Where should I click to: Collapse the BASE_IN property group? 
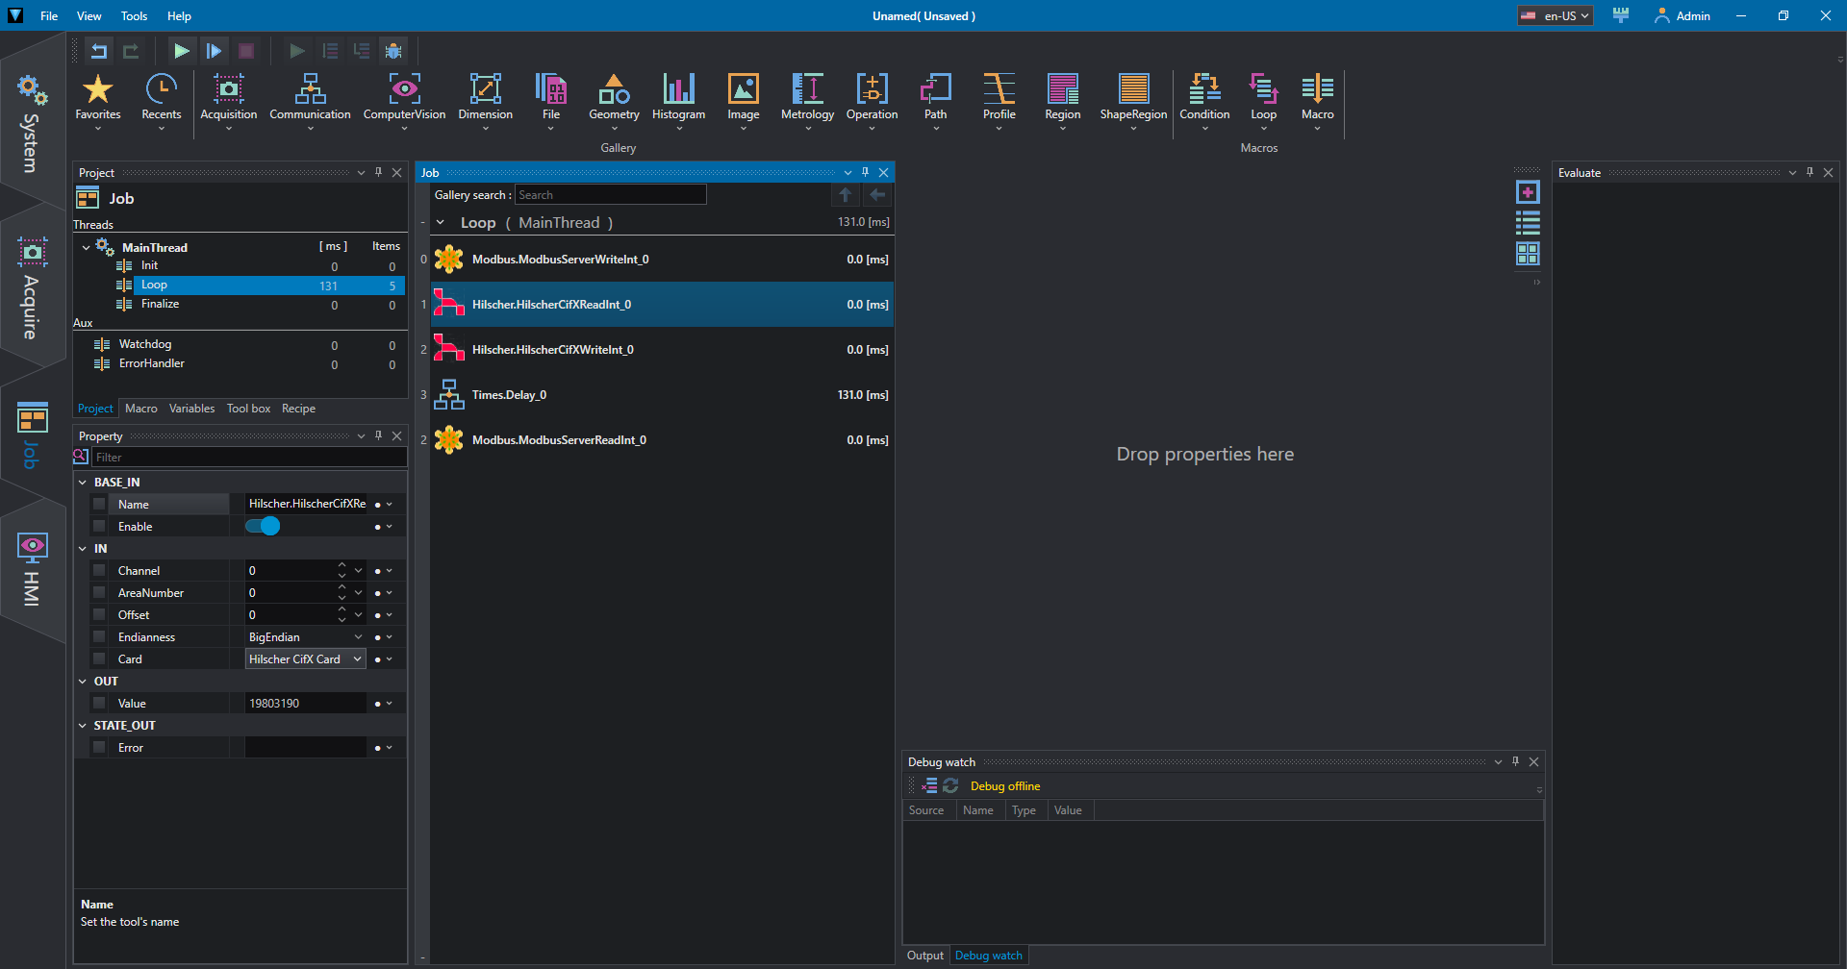coord(83,483)
